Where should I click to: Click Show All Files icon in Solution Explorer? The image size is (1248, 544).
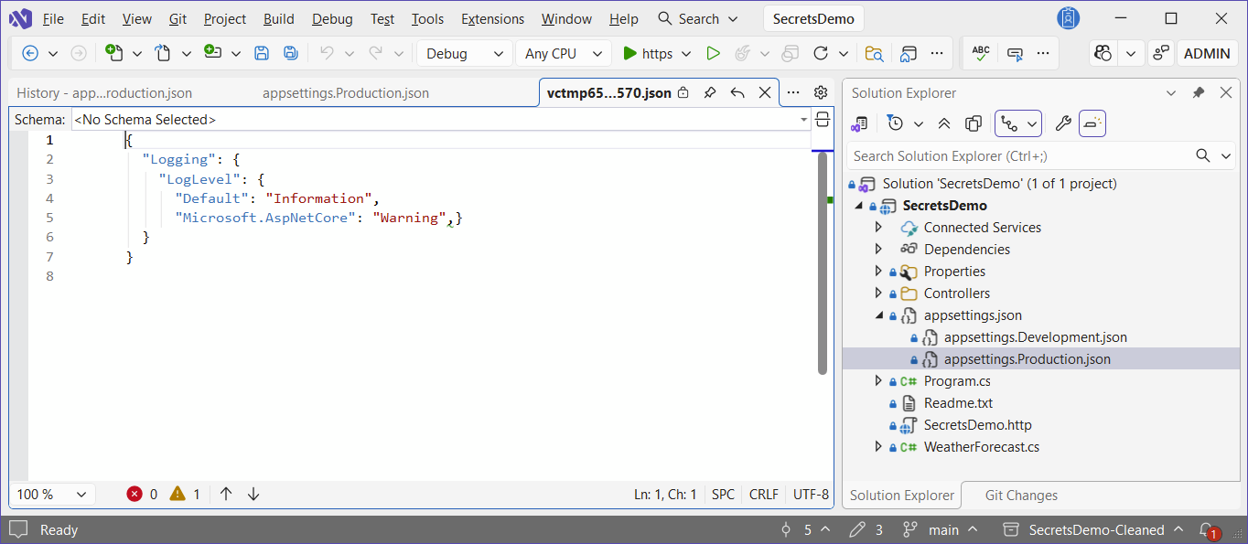click(x=974, y=123)
